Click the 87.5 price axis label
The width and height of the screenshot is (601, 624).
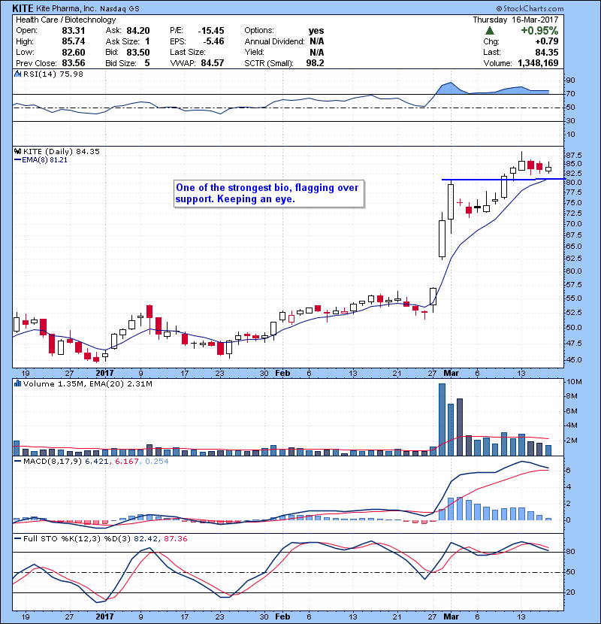[x=574, y=155]
